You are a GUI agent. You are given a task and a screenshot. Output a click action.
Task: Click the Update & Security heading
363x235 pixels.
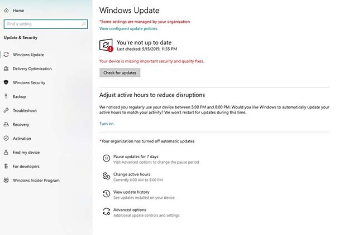21,37
